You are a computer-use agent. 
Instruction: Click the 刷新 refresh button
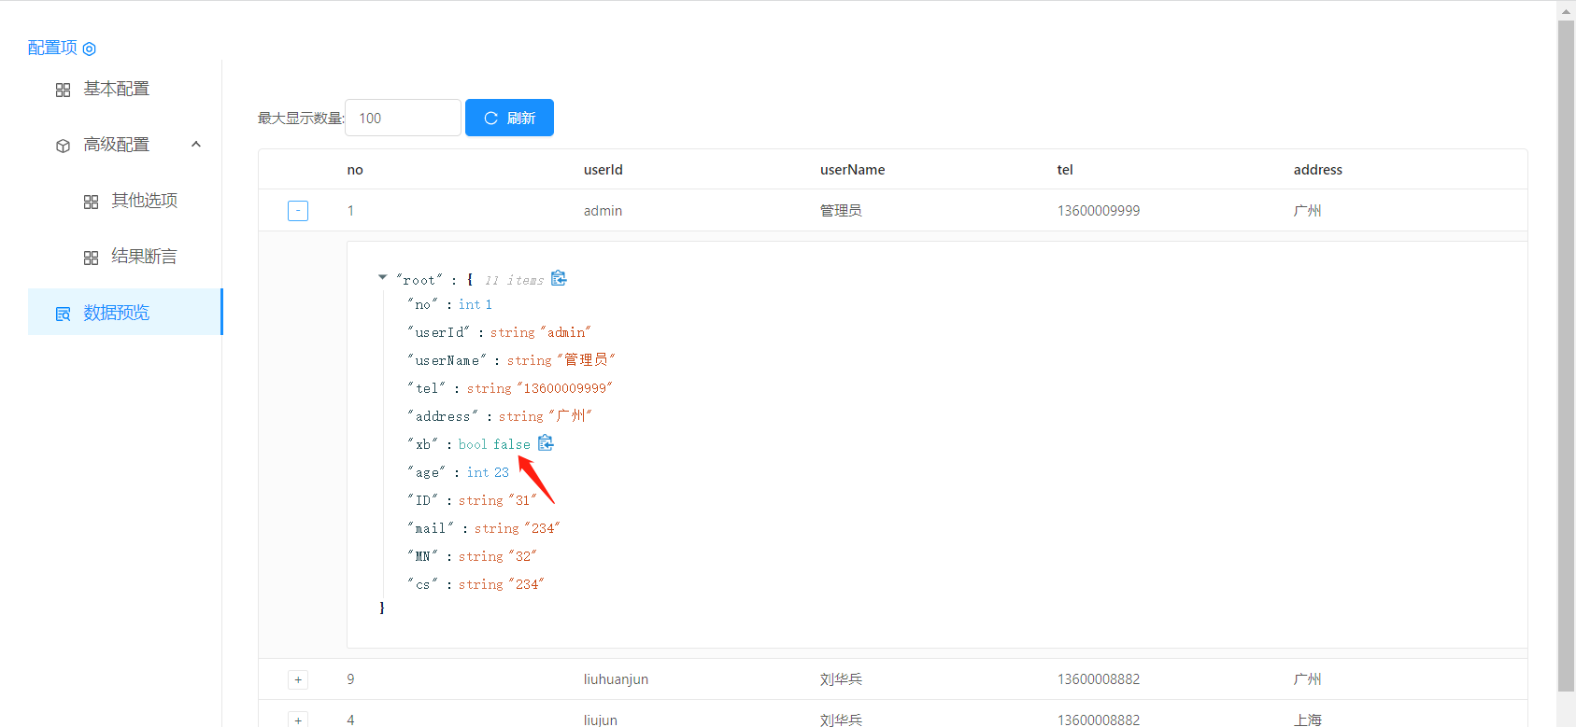click(509, 118)
